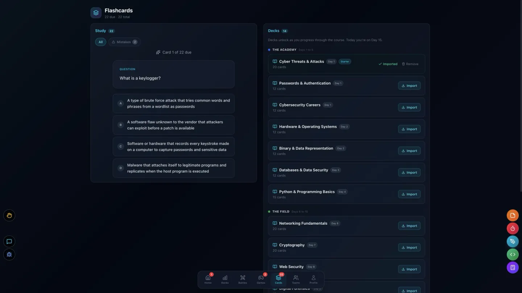
Task: Open the Ranks leaderboard icon
Action: pos(225,279)
